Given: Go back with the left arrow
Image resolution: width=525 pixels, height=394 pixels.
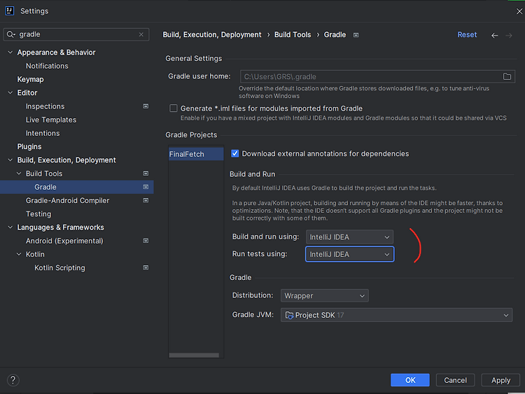Looking at the screenshot, I should (494, 36).
